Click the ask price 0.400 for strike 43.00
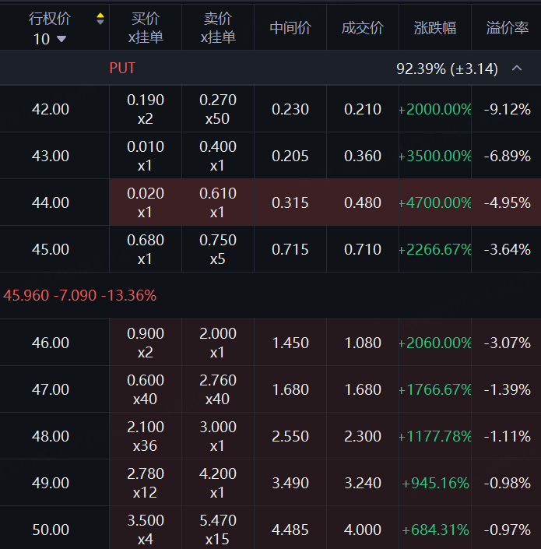 coord(218,147)
